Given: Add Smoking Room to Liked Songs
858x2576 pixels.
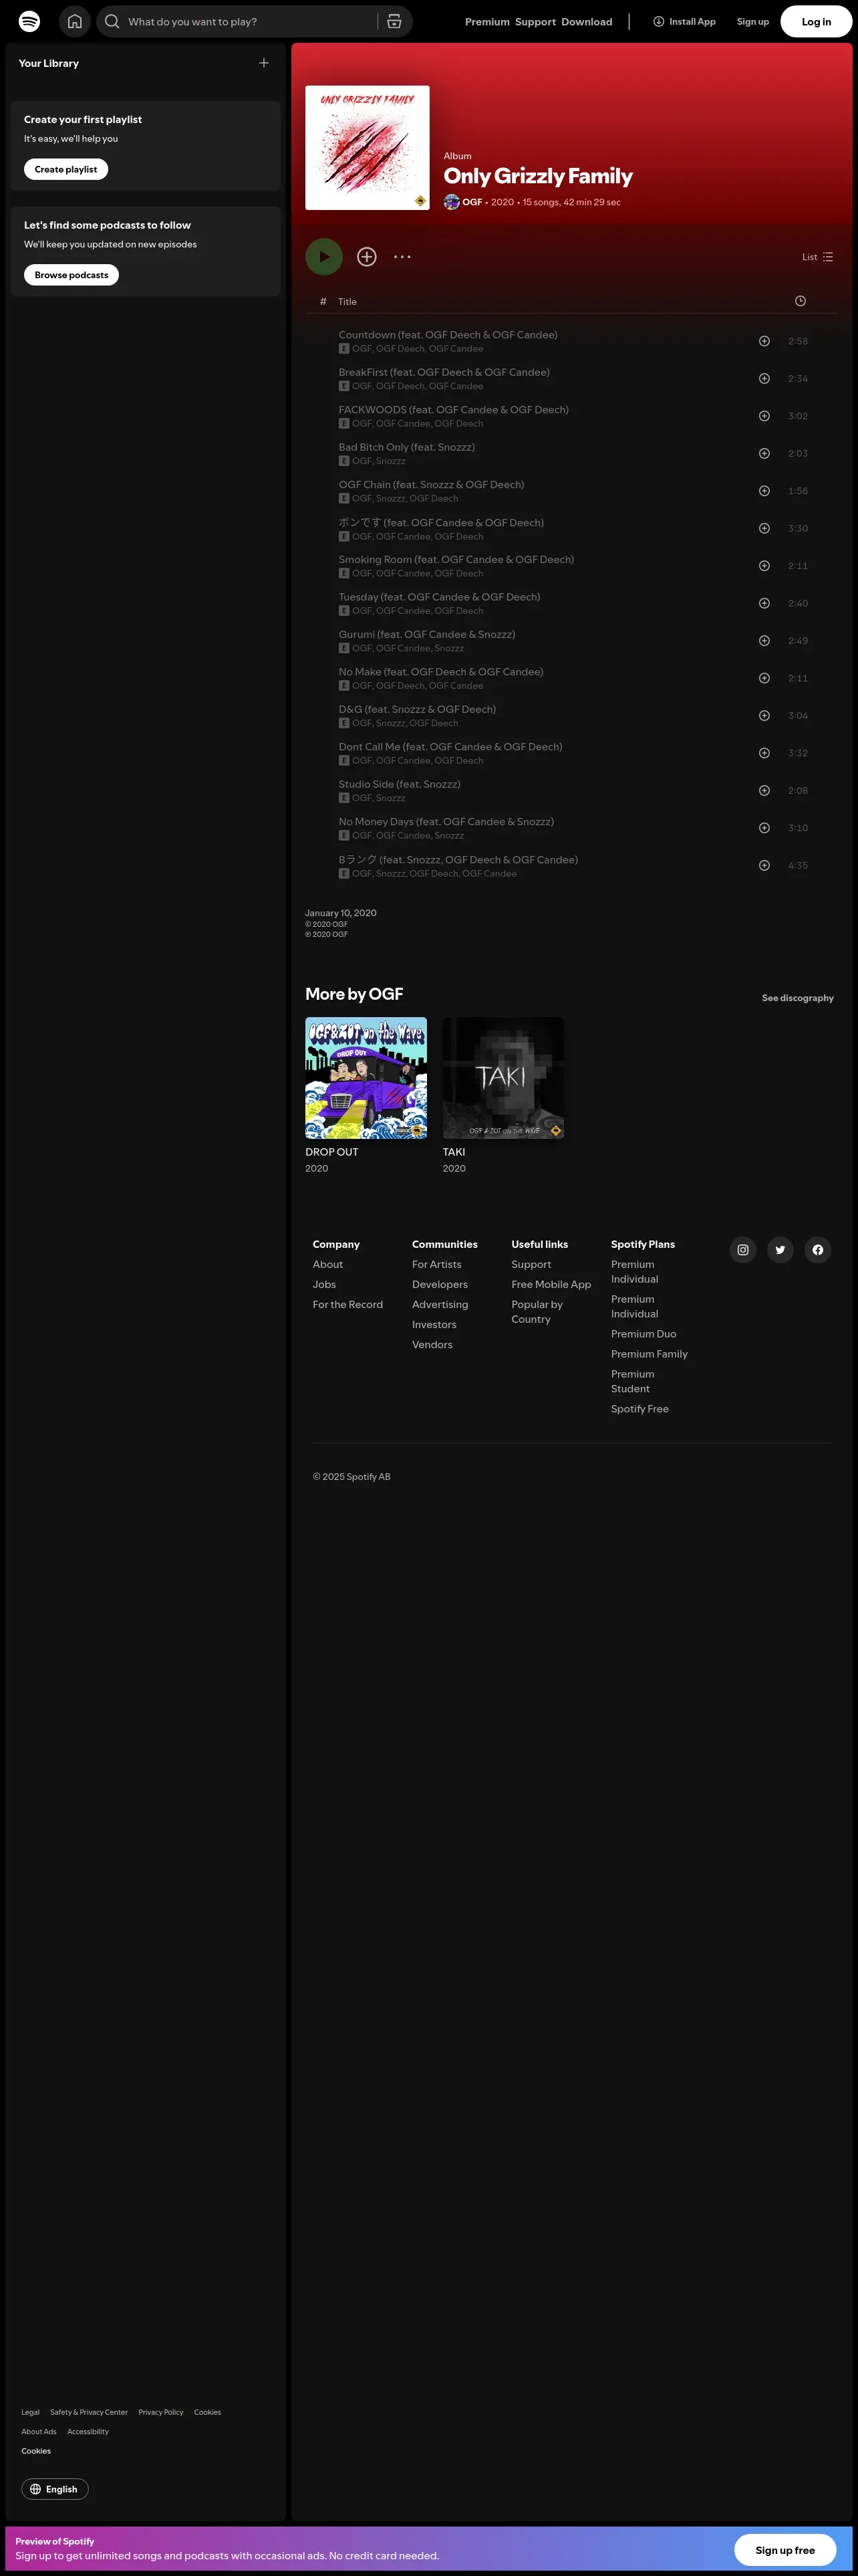Looking at the screenshot, I should [764, 566].
